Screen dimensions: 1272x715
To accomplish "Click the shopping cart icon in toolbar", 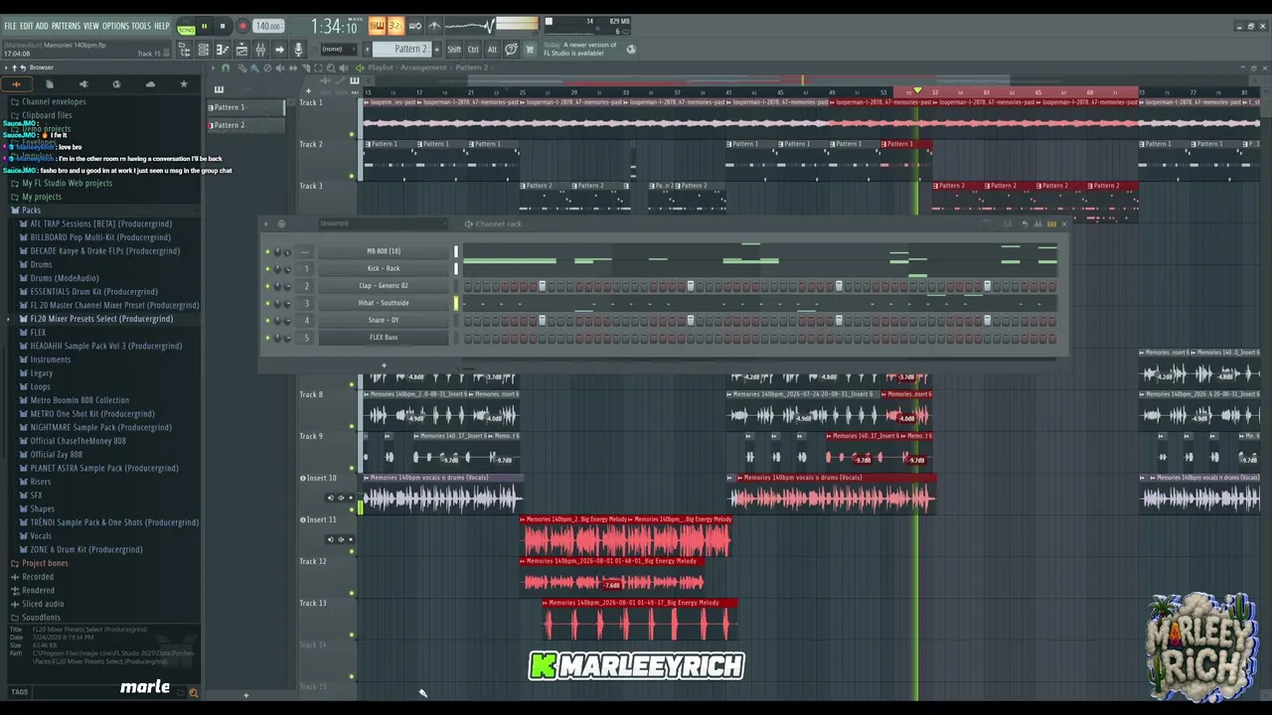I will pos(530,50).
